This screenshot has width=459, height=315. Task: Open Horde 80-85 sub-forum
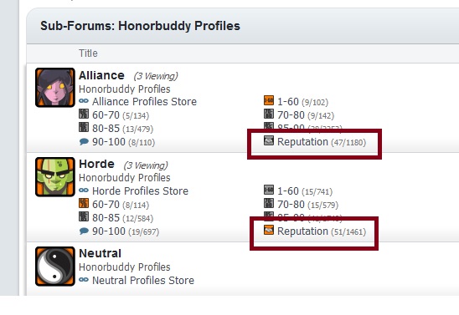(x=106, y=218)
